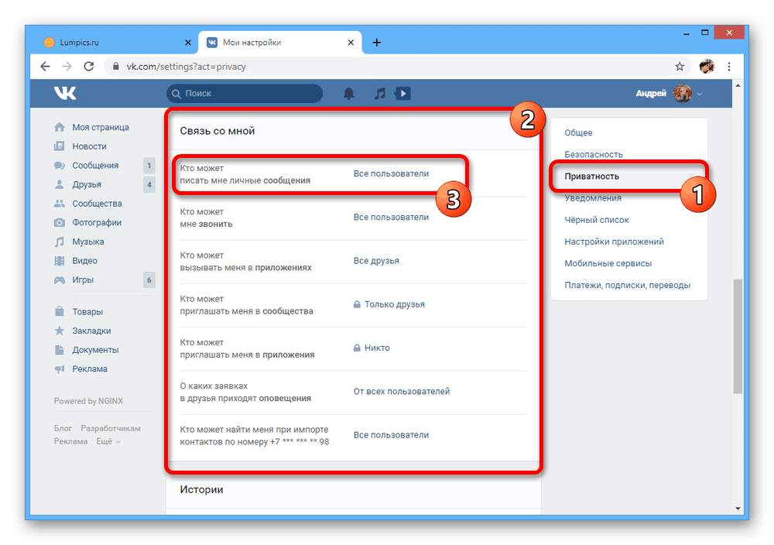Click the megaphone icon beside Реклама
Image resolution: width=774 pixels, height=545 pixels.
60,368
